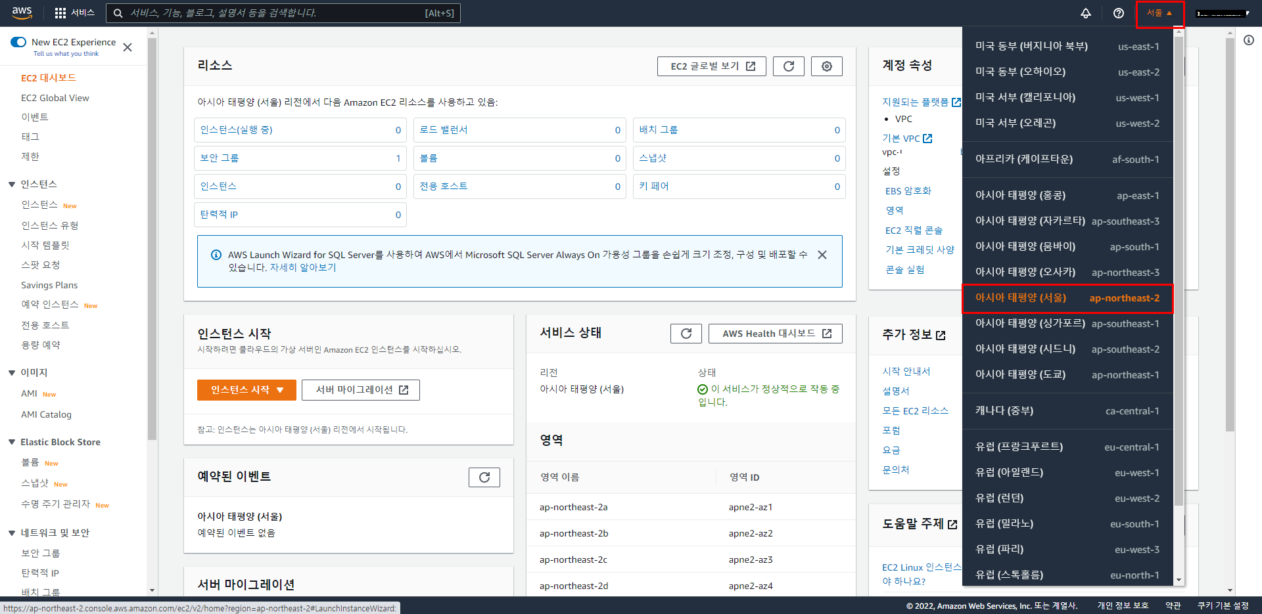The width and height of the screenshot is (1262, 614).
Task: Click info icon at right edge
Action: (1249, 40)
